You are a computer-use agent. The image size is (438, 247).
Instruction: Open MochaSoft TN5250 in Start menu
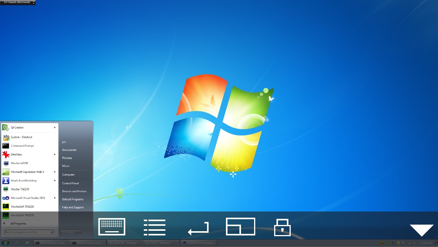(x=29, y=206)
